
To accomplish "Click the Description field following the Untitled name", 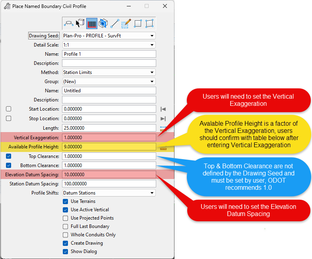I will pyautogui.click(x=109, y=100).
